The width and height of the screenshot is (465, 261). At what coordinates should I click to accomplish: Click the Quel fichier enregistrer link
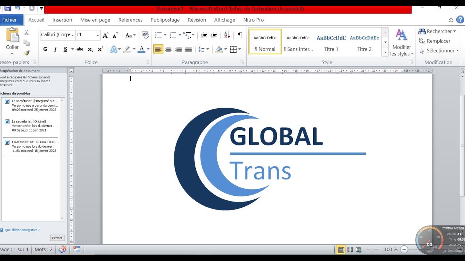click(22, 230)
